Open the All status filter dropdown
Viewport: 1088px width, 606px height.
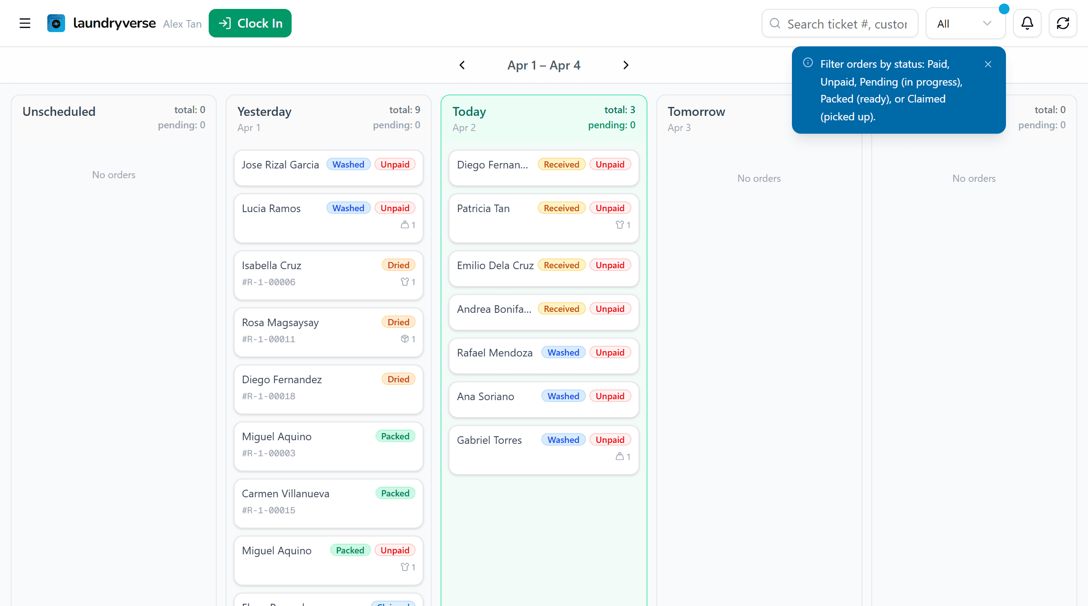[965, 23]
